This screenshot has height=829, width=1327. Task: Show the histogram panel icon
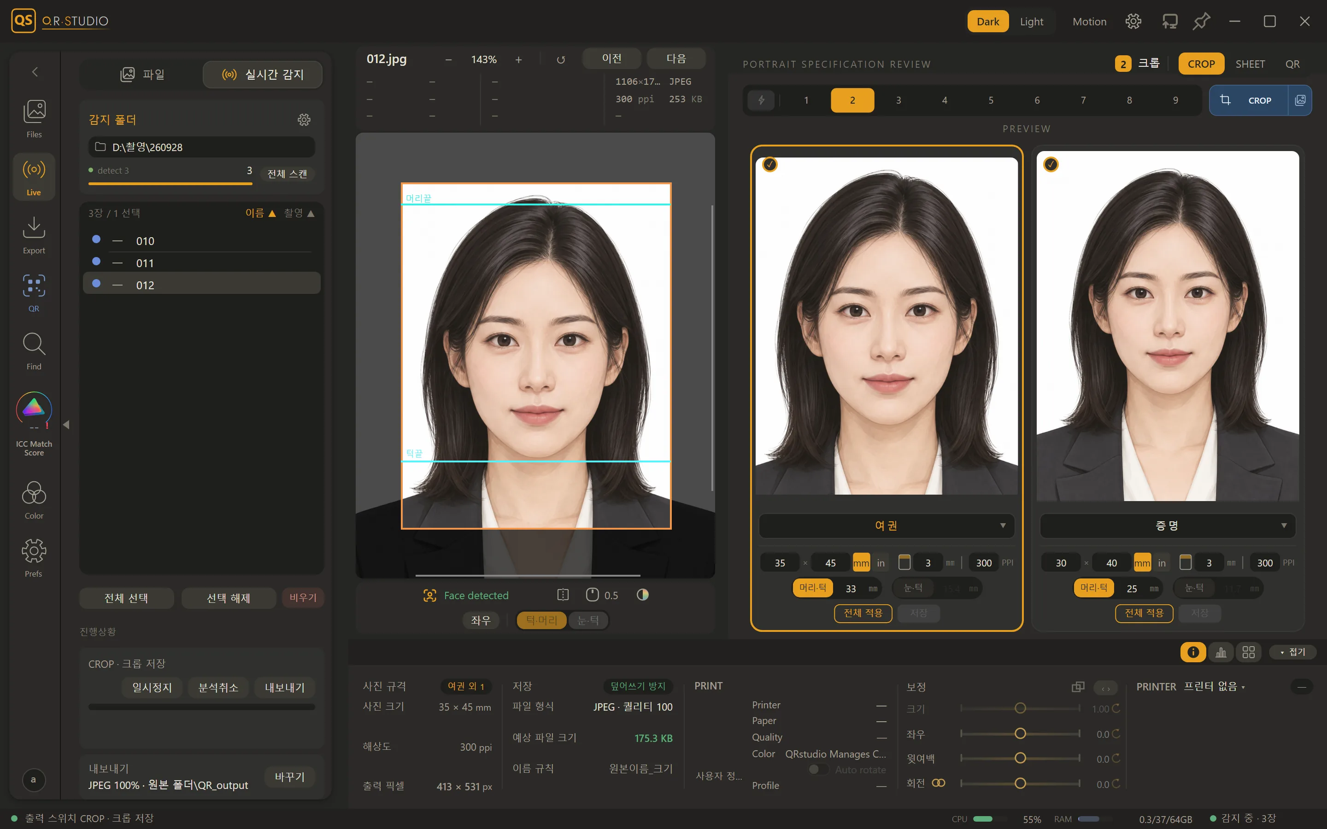1221,652
